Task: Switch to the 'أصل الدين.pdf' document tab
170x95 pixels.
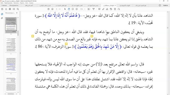Action: pyautogui.click(x=29, y=5)
